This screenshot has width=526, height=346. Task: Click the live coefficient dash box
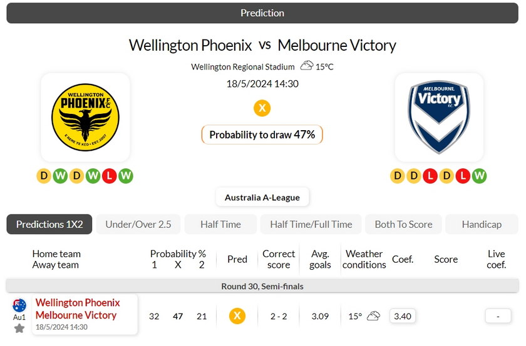click(498, 316)
